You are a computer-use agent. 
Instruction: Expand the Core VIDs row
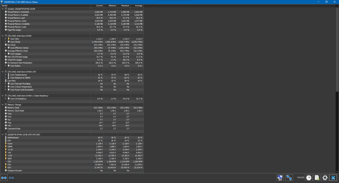tap(5, 39)
